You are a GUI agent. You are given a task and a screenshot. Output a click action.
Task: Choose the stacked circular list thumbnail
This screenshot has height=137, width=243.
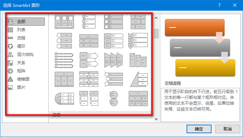[x=114, y=99]
